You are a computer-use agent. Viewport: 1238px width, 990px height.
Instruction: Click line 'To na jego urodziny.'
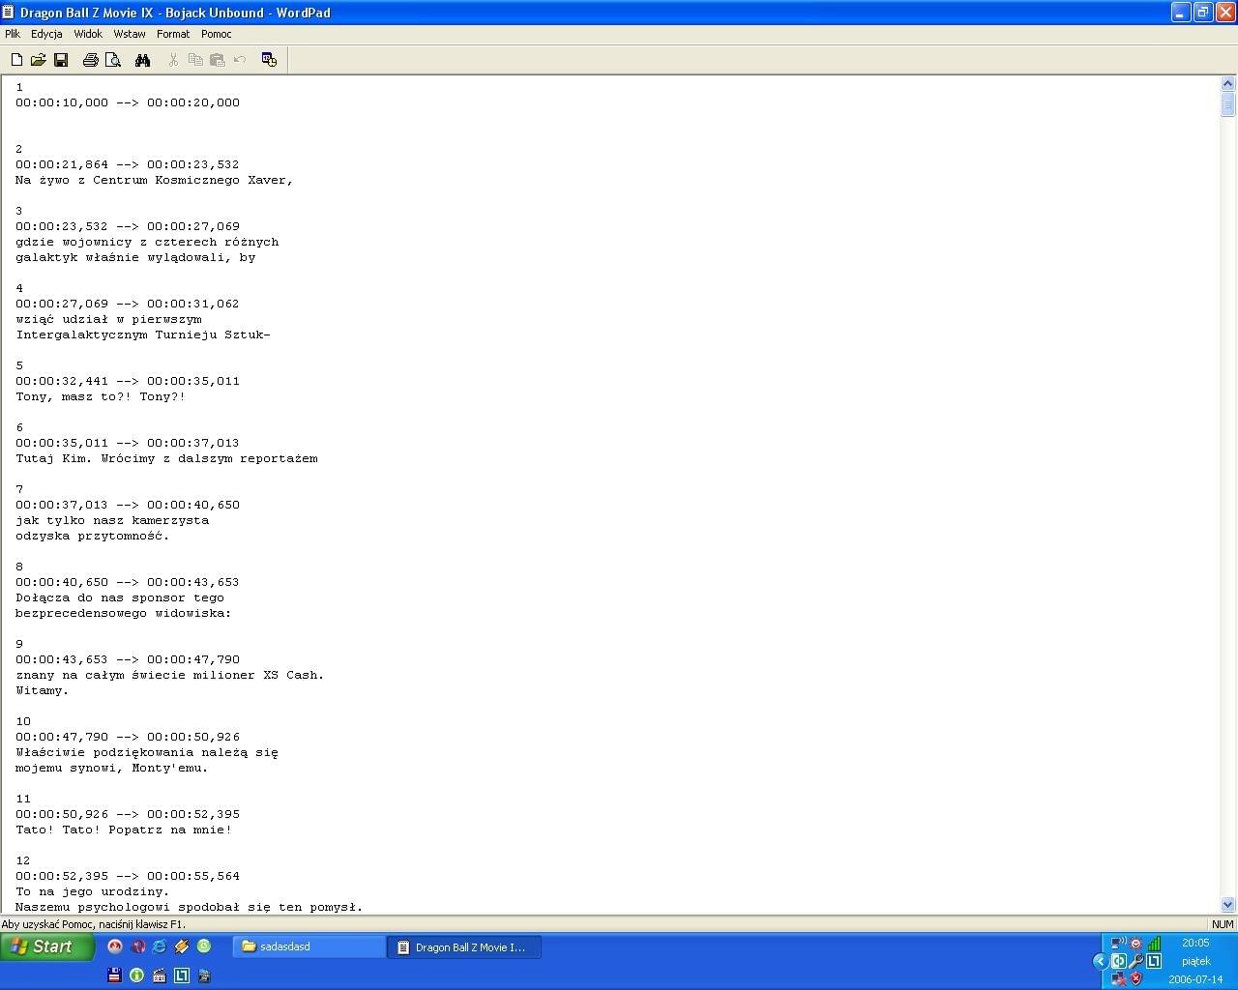click(92, 891)
